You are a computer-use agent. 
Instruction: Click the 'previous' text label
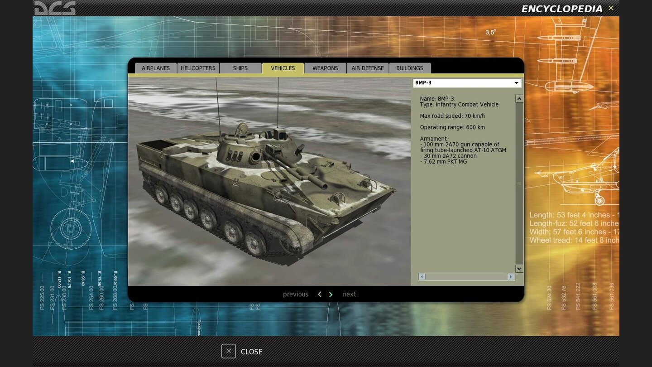(296, 295)
